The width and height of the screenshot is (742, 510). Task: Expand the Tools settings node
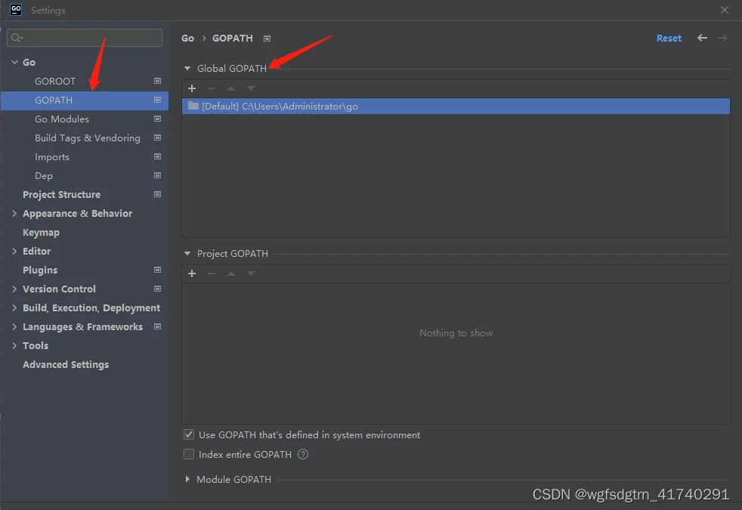point(14,345)
